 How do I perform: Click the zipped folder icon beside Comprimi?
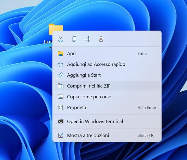tap(61, 86)
